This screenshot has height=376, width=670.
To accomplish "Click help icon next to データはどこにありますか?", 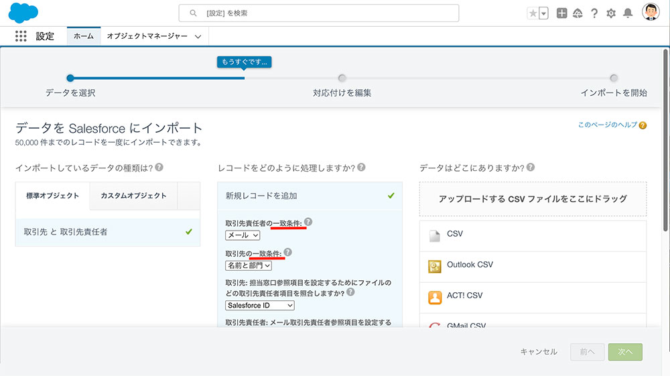I will (x=530, y=167).
